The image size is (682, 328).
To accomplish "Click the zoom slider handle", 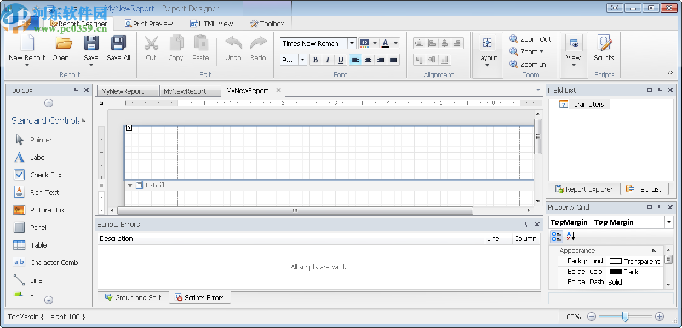I will tap(625, 317).
